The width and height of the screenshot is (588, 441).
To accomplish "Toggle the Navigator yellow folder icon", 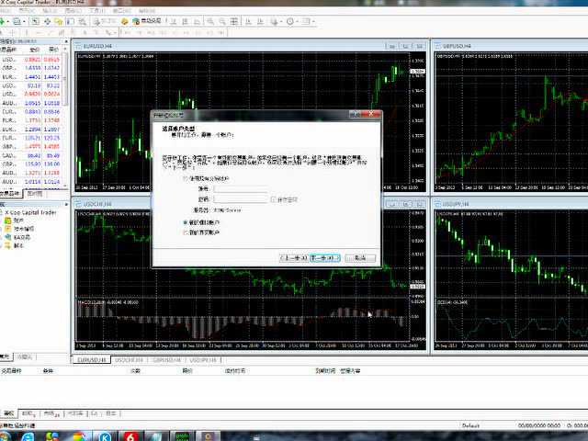I will click(59, 22).
